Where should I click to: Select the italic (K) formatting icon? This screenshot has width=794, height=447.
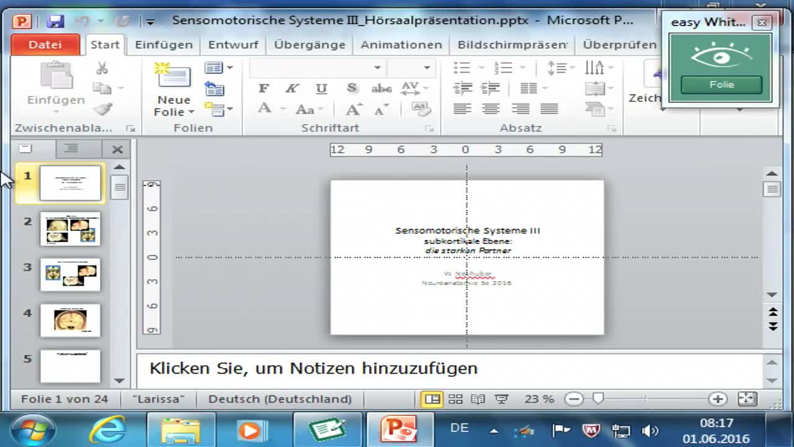click(x=292, y=88)
